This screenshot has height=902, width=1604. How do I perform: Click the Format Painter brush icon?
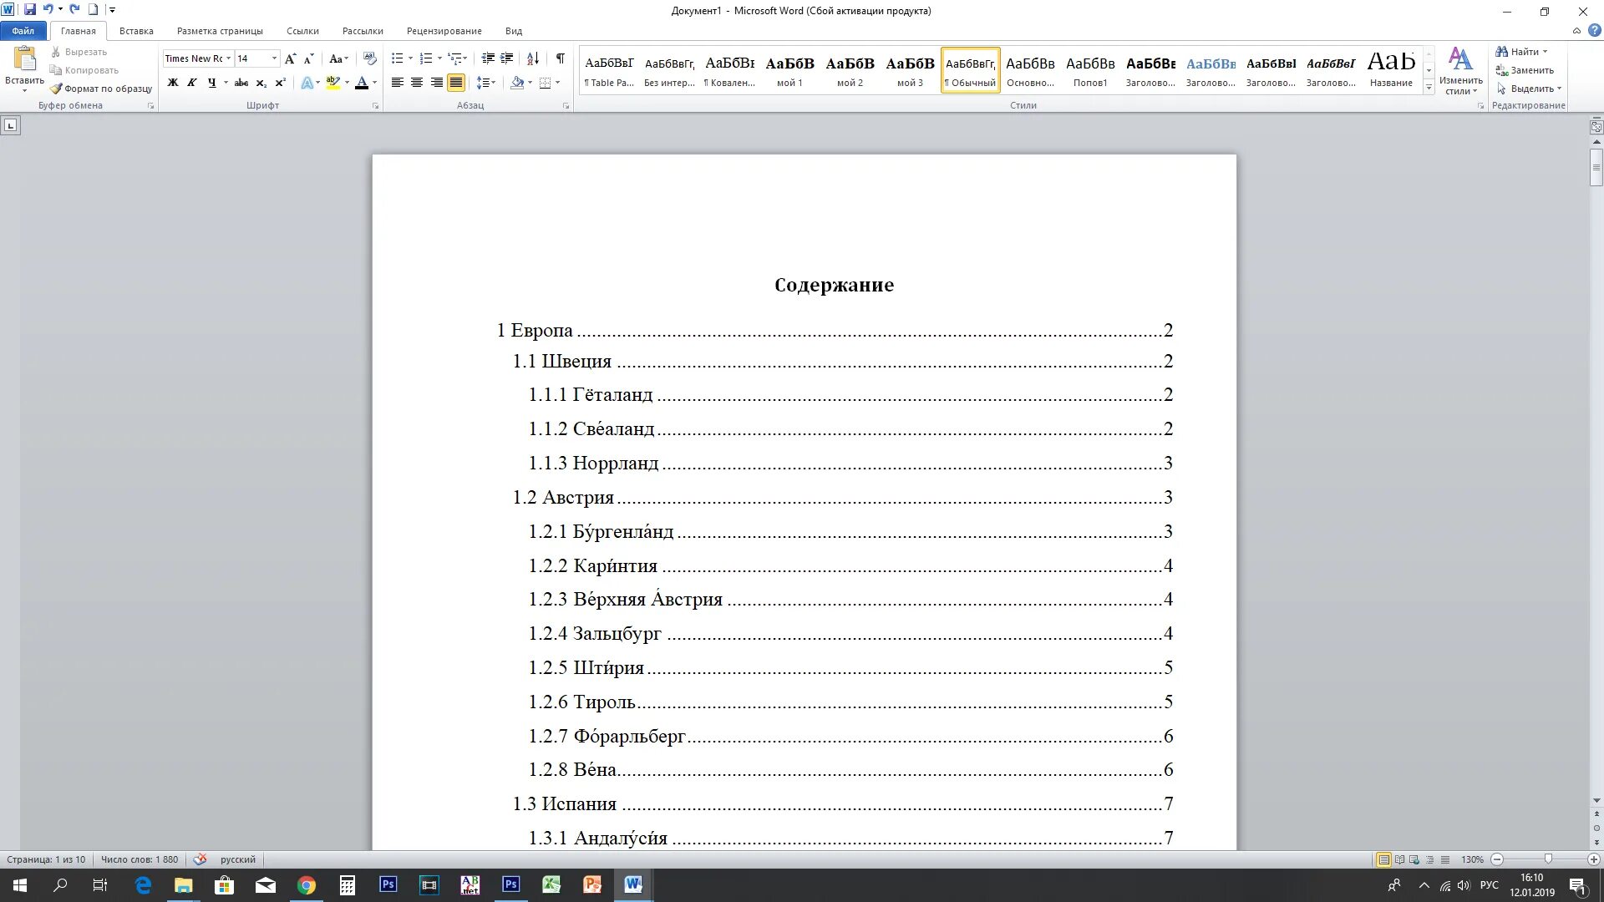pos(57,89)
